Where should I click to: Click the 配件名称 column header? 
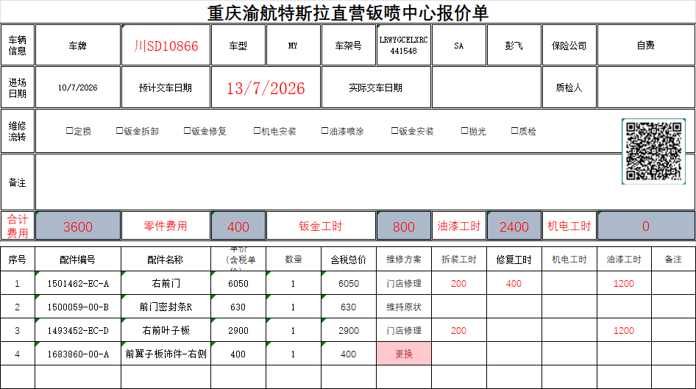[166, 260]
